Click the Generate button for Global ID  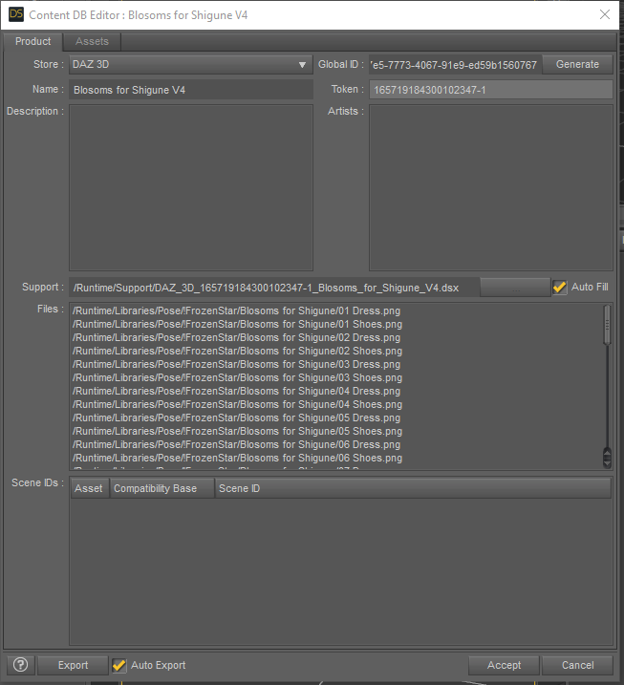(577, 65)
